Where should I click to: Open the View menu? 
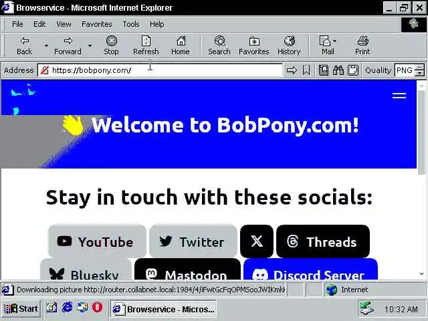tap(64, 24)
